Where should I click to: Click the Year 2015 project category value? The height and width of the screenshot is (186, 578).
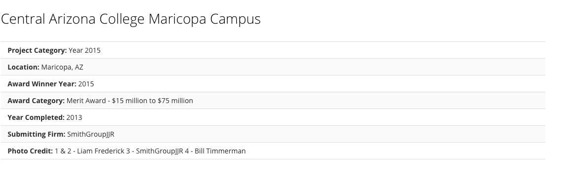click(x=84, y=50)
